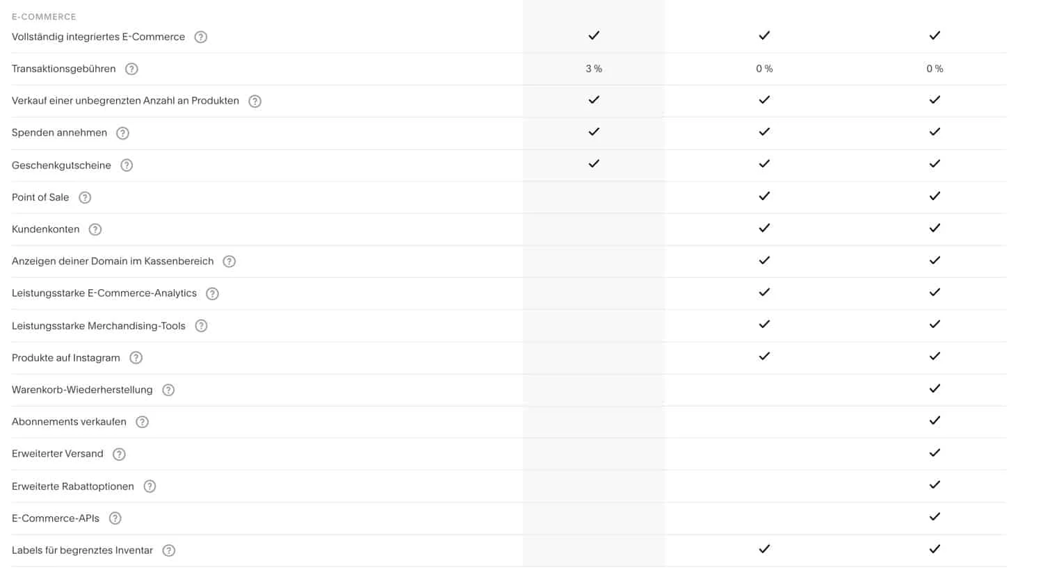Click the 3 % transaction fee value
Screen dimensions: 1043x588
click(x=595, y=69)
